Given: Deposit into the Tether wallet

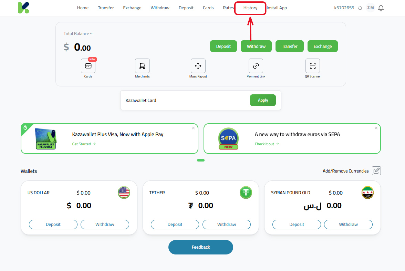Looking at the screenshot, I should pyautogui.click(x=175, y=225).
